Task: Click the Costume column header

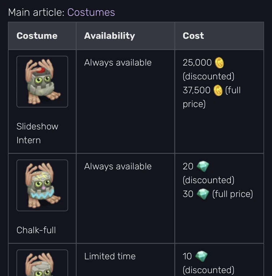Action: click(x=37, y=36)
